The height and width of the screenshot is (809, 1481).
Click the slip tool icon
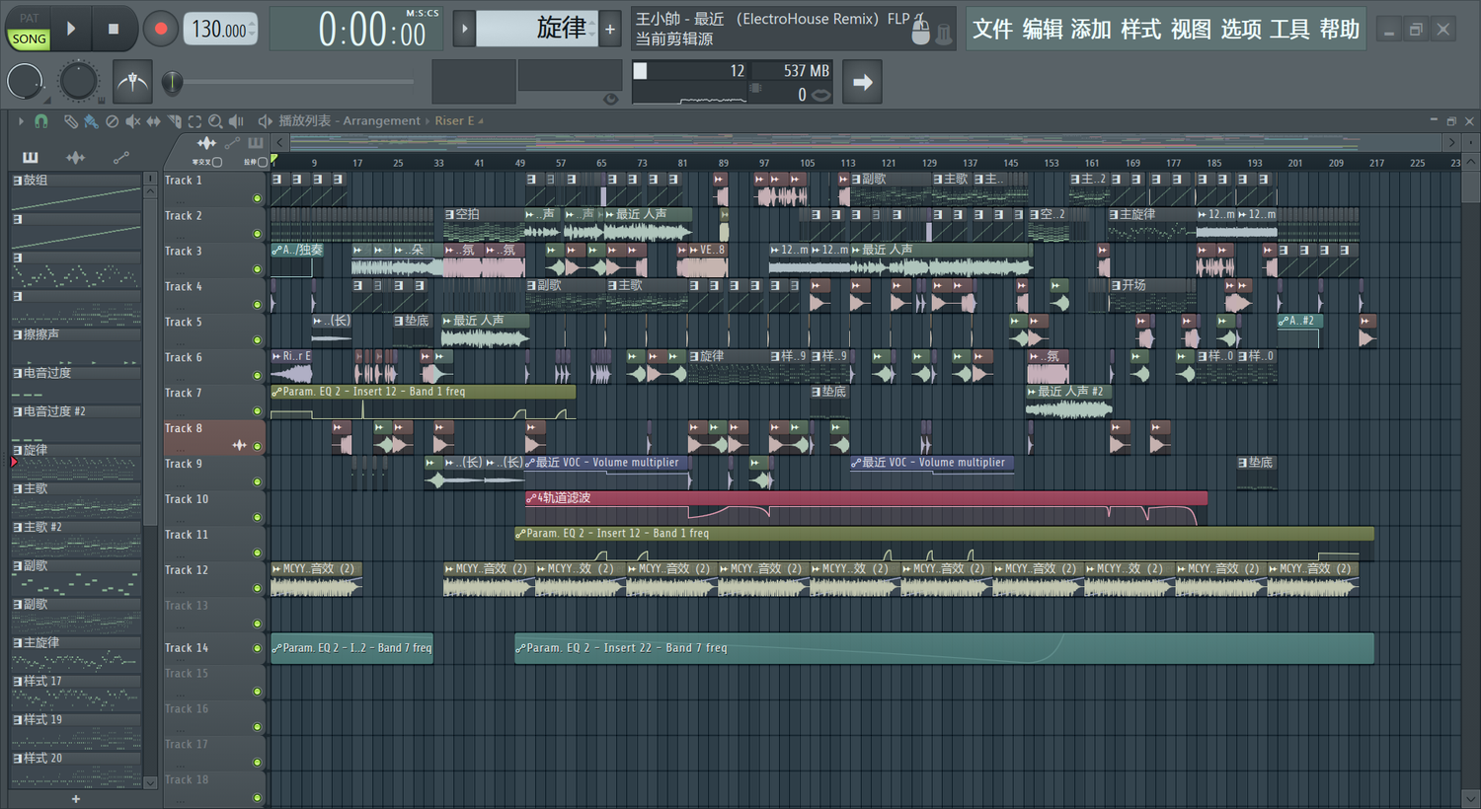click(x=153, y=121)
